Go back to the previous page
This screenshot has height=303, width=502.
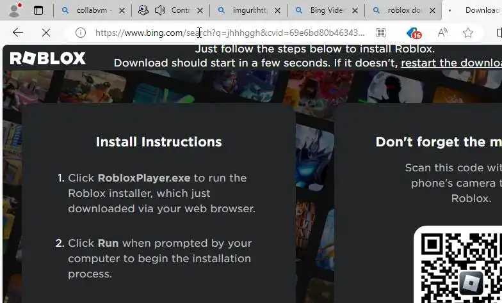18,32
